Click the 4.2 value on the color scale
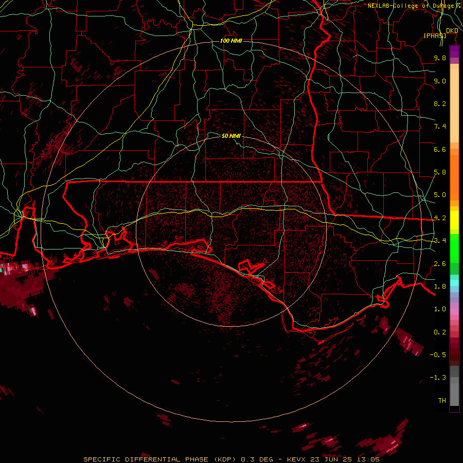The height and width of the screenshot is (463, 463). click(440, 218)
